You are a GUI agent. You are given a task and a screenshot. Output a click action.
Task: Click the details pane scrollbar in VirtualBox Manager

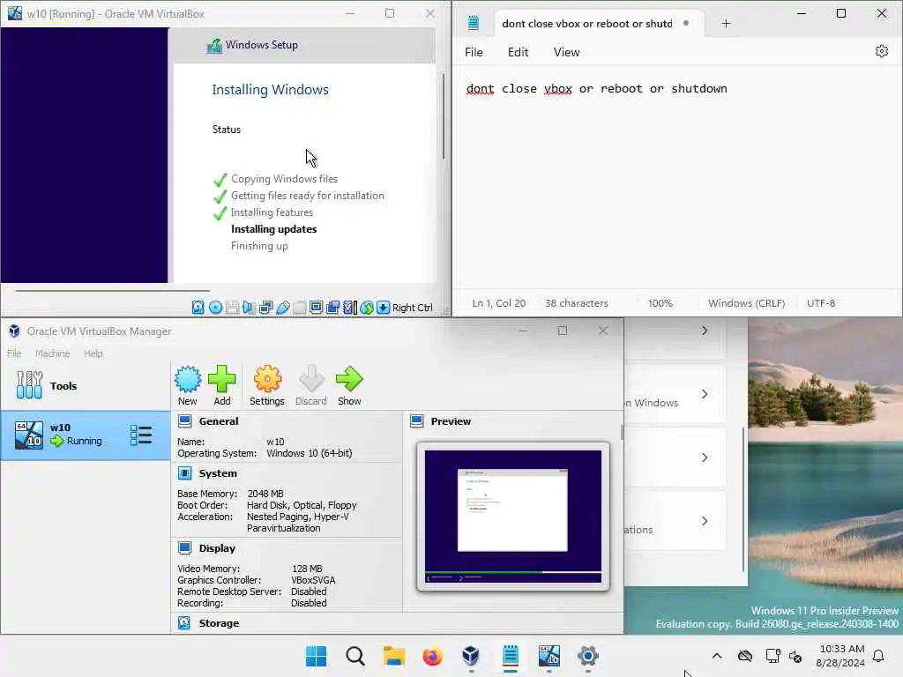click(622, 433)
